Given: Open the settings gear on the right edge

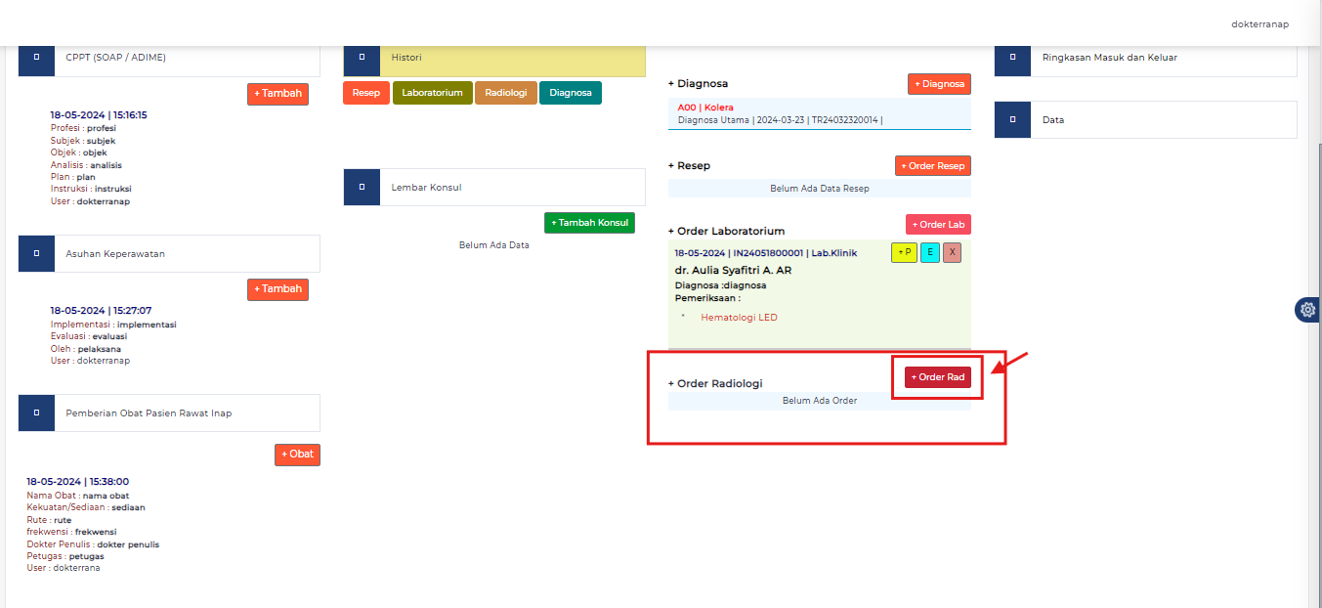Looking at the screenshot, I should coord(1307,310).
